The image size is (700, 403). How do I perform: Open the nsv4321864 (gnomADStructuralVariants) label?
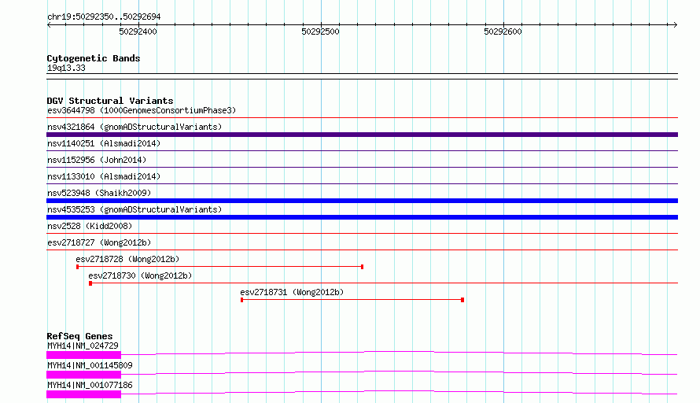pyautogui.click(x=134, y=127)
